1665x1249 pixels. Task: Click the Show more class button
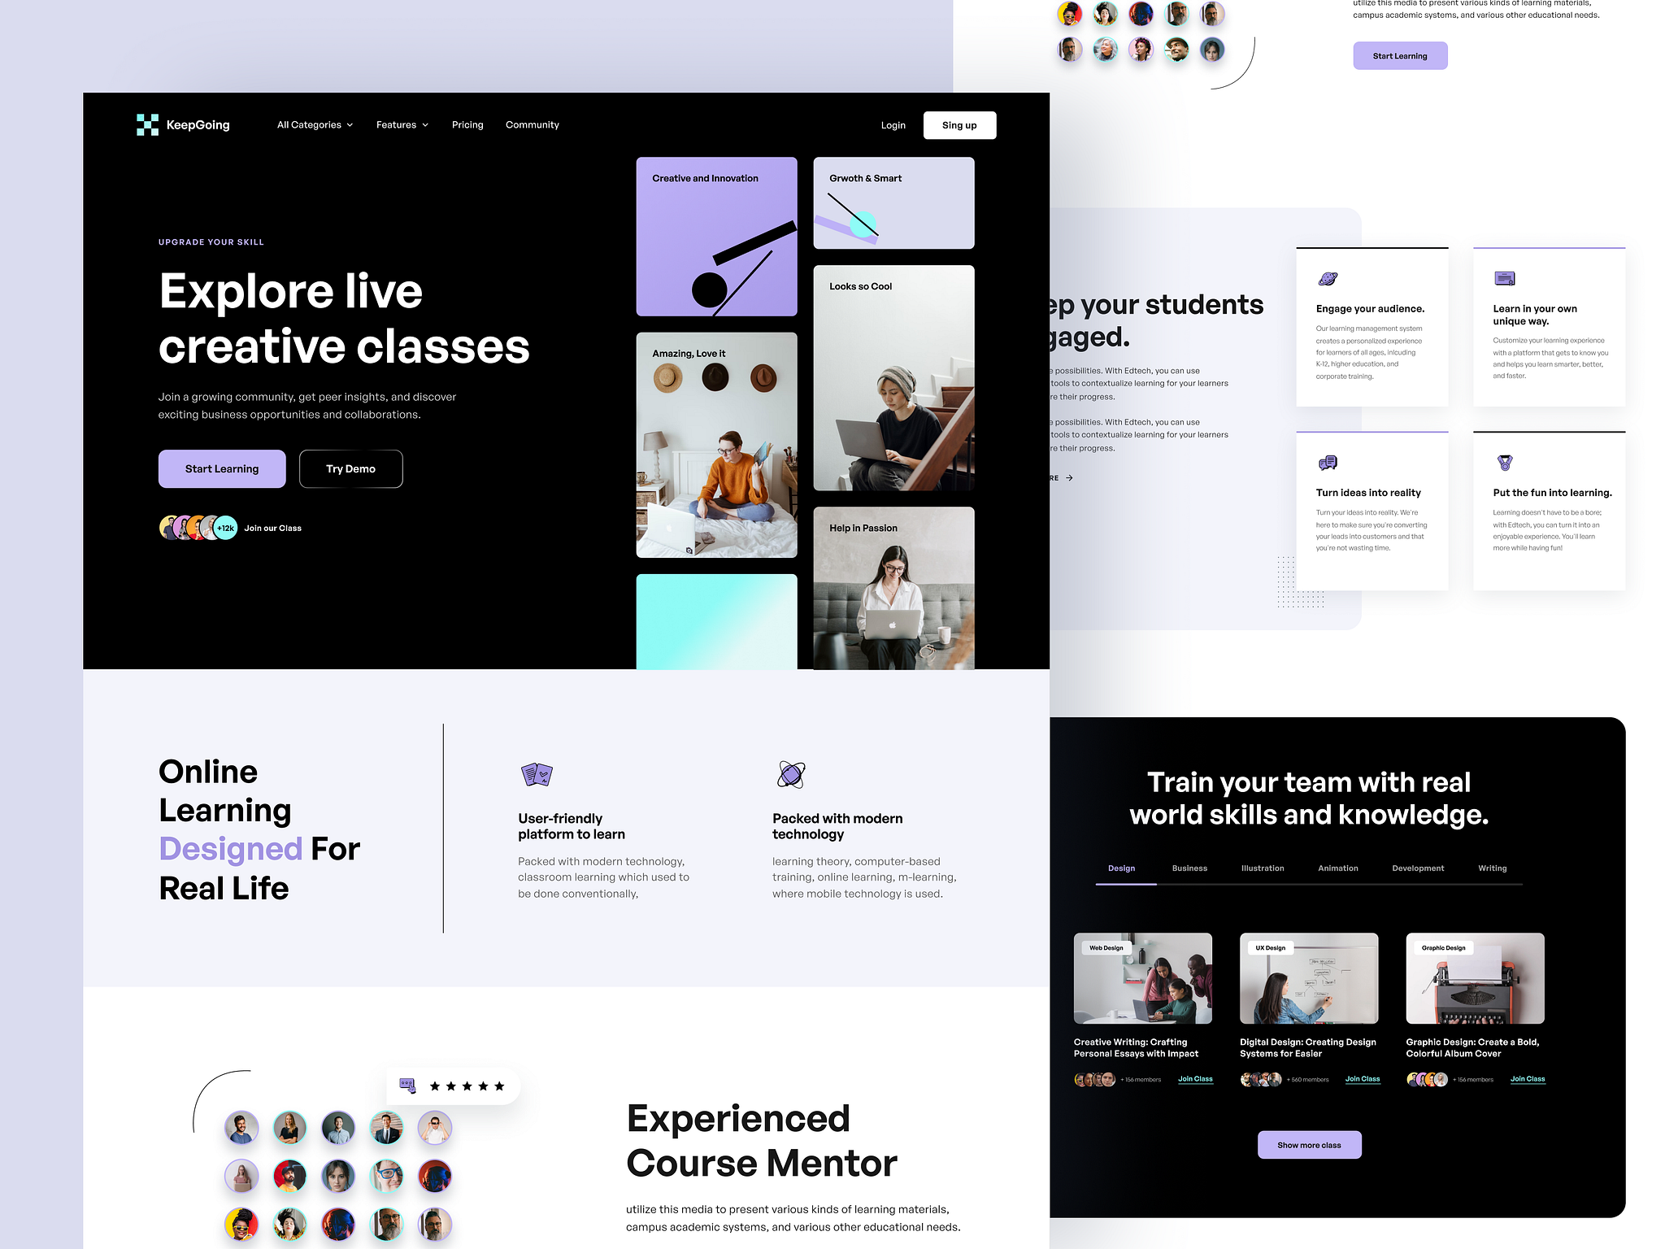pyautogui.click(x=1308, y=1144)
